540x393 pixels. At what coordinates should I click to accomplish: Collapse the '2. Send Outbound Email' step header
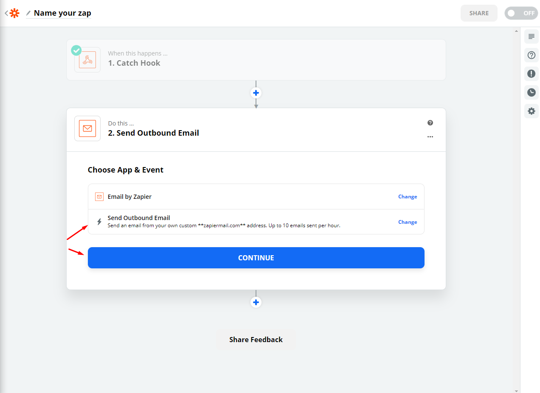coord(256,130)
